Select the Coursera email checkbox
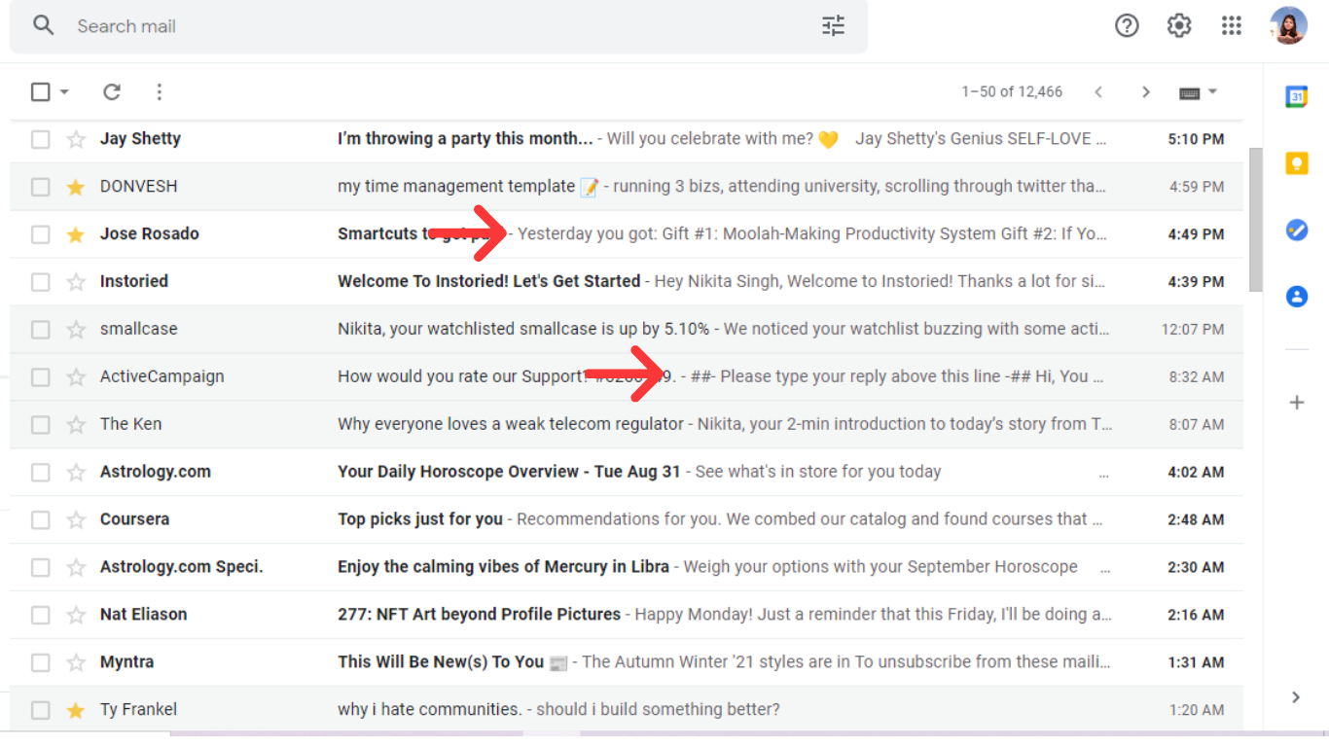1329x747 pixels. [x=40, y=520]
